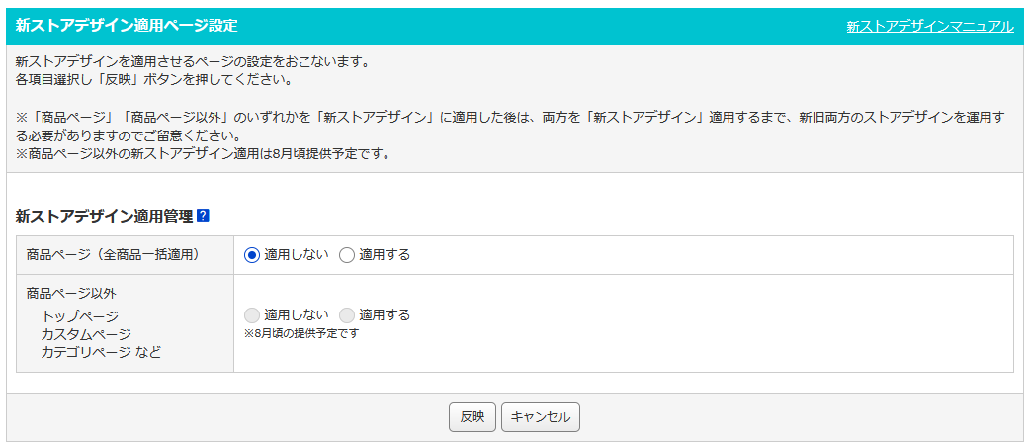Select 適用する radio for 商品ページ（全商品一括適用）
The image size is (1029, 446).
tap(347, 255)
